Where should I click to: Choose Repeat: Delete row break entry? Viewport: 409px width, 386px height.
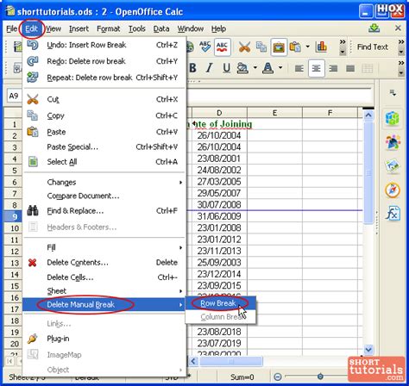coord(104,78)
